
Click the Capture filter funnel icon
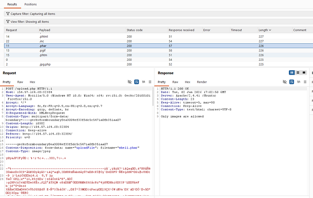[8, 14]
